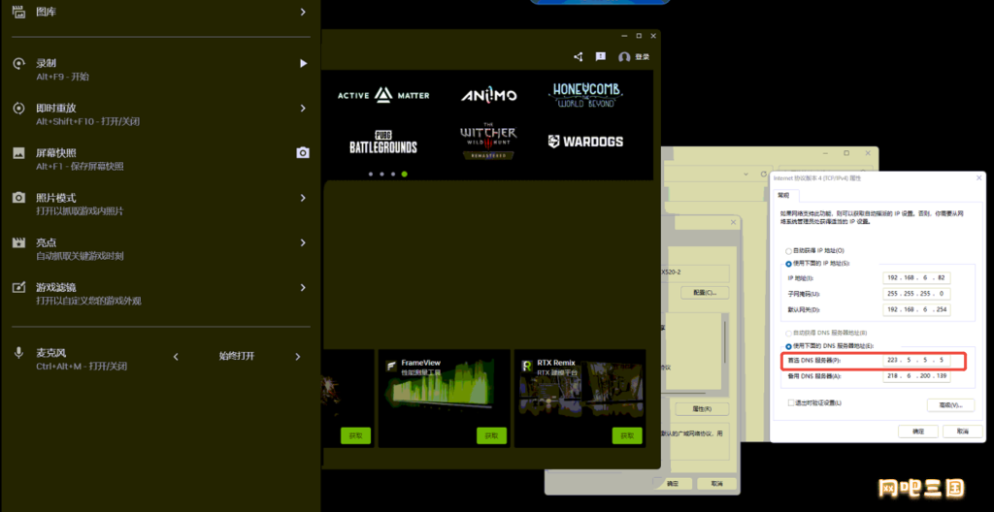The width and height of the screenshot is (994, 512).
Task: Open The Witcher Wild Hunt logo
Action: pyautogui.click(x=488, y=142)
